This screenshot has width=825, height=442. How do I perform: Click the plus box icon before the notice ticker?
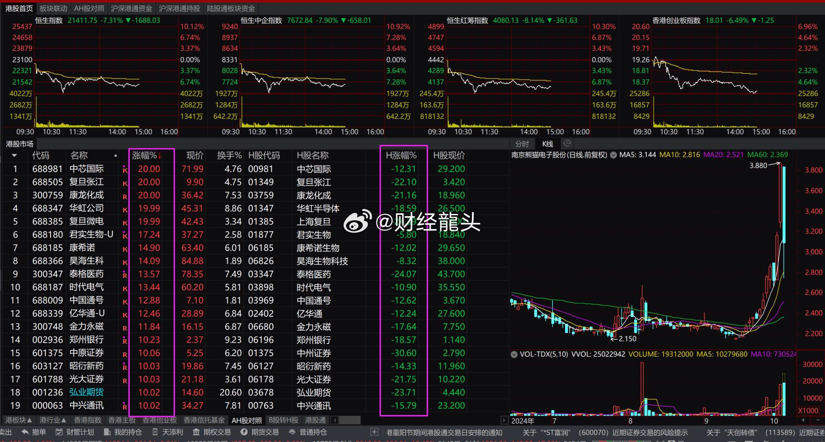pos(374,432)
